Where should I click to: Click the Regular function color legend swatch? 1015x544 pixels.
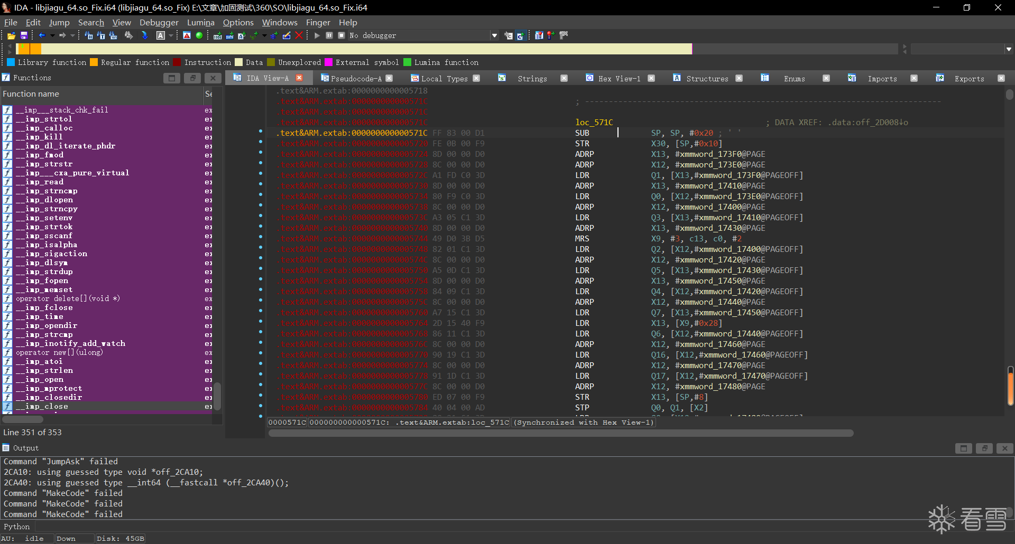94,62
